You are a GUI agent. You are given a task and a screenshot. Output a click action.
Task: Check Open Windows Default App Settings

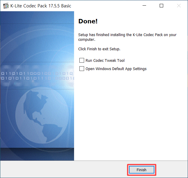point(82,69)
